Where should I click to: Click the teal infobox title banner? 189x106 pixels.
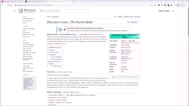(x=125, y=36)
